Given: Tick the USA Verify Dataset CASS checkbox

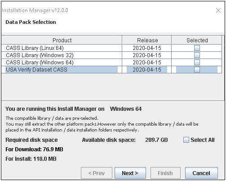Looking at the screenshot, I should coord(197,70).
